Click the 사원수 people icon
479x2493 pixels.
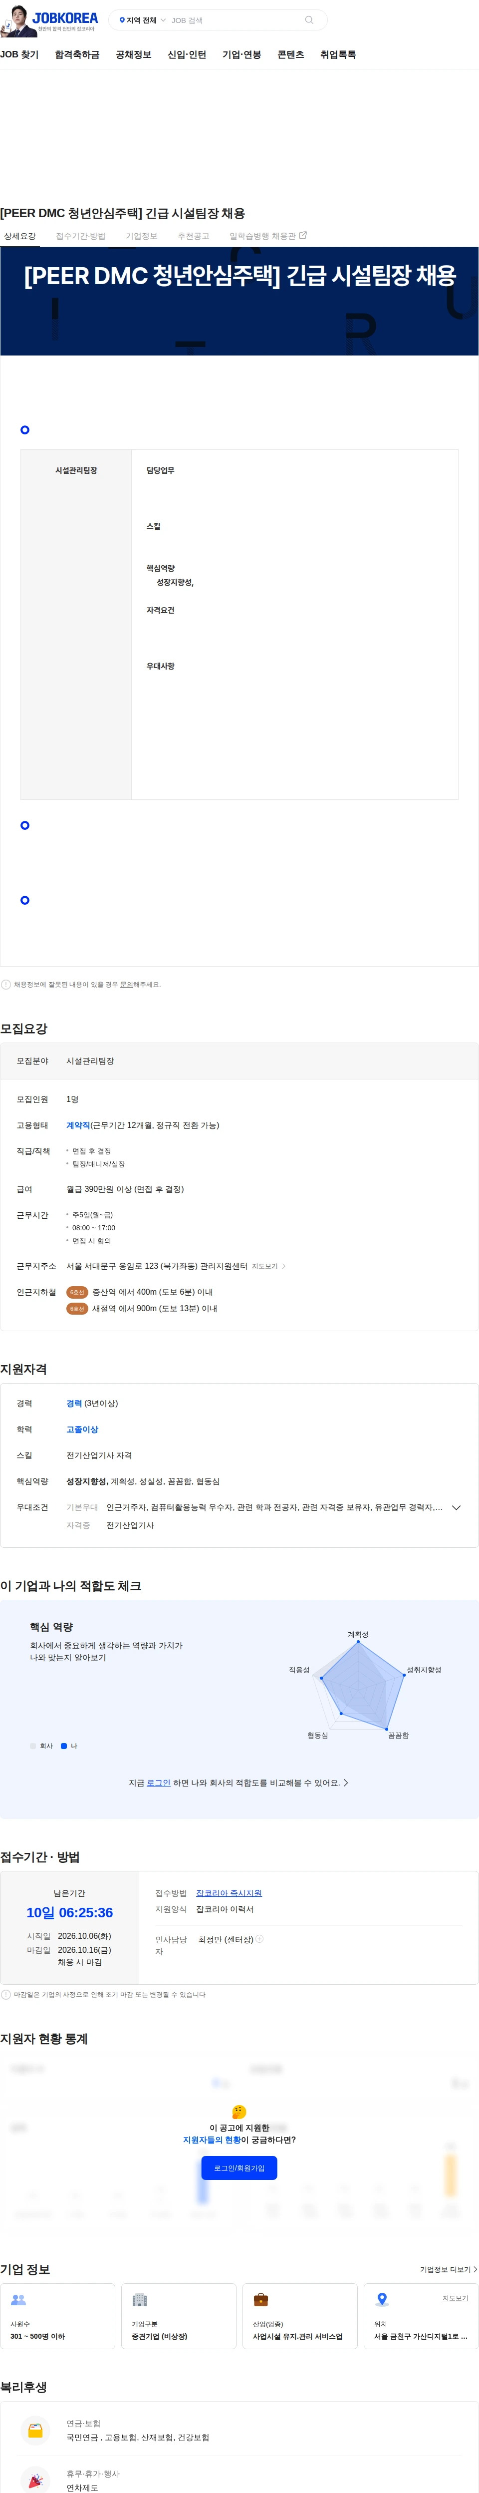[x=18, y=2299]
